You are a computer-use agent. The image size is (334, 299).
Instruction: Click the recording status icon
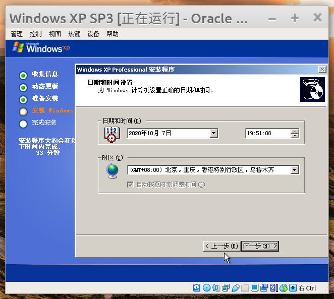(264, 288)
